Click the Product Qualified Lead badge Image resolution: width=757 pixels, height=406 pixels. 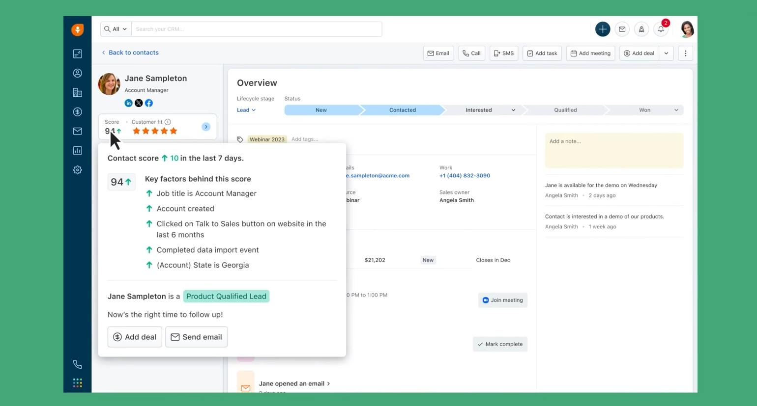[x=226, y=296]
